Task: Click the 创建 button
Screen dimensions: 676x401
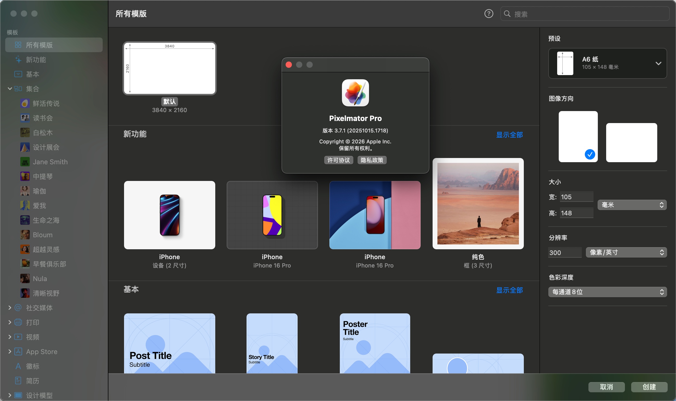Action: [x=649, y=387]
